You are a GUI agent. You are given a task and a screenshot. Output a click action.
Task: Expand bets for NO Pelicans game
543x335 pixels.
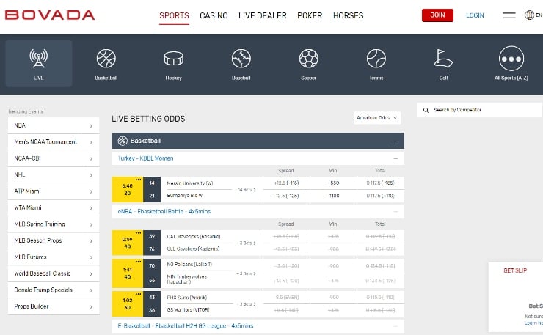tap(247, 273)
